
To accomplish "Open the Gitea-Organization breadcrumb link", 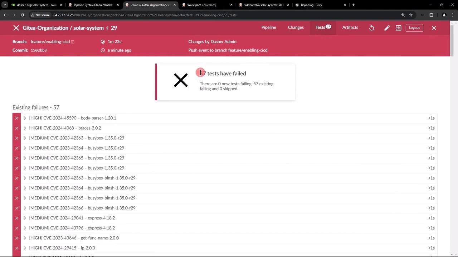I will [45, 28].
